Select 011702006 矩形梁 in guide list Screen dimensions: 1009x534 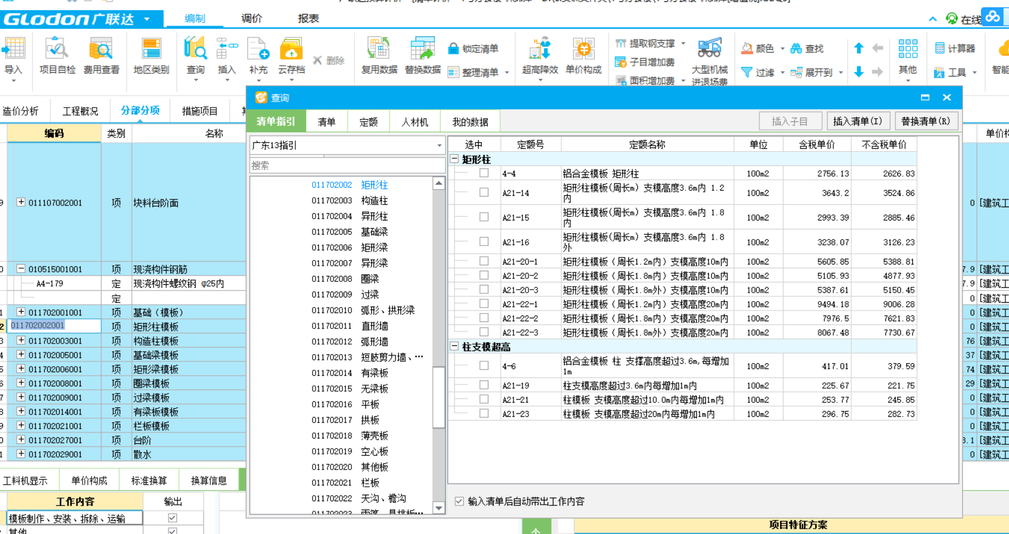tap(349, 247)
